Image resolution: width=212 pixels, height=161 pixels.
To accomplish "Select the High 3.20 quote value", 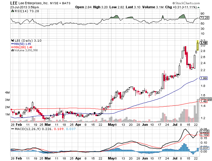I will coord(100,7).
